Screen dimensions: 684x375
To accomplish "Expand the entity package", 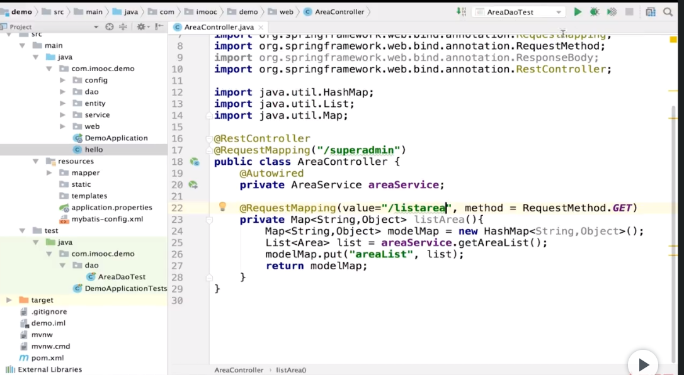I will [62, 103].
